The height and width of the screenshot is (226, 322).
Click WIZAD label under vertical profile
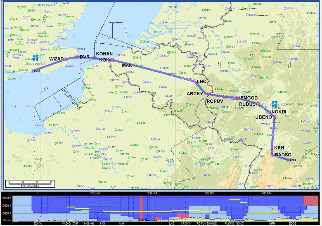pyautogui.click(x=66, y=223)
